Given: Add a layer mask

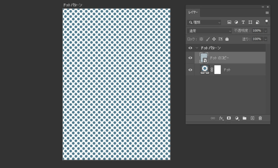Looking at the screenshot, I should [x=229, y=118].
